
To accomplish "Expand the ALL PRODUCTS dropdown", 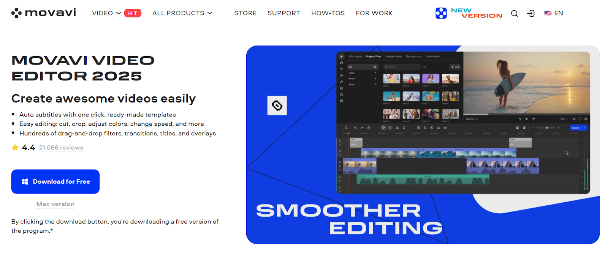I will click(x=182, y=13).
